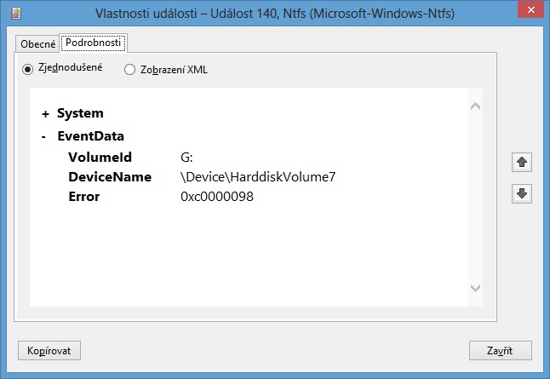
Task: Click the error code 0xc0000098 value
Action: [217, 197]
